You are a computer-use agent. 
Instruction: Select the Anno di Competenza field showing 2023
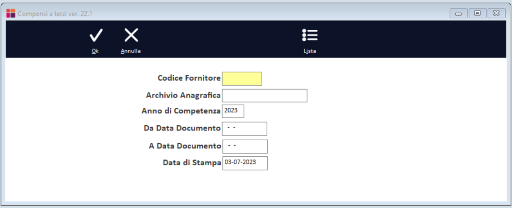pyautogui.click(x=233, y=111)
